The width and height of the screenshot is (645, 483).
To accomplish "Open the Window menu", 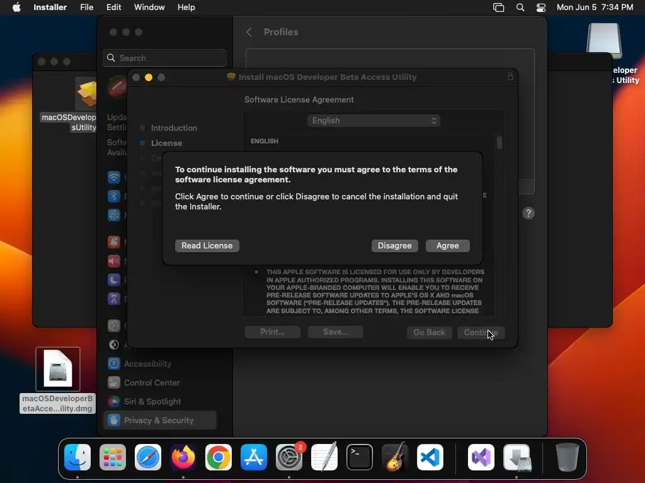I will (x=149, y=8).
